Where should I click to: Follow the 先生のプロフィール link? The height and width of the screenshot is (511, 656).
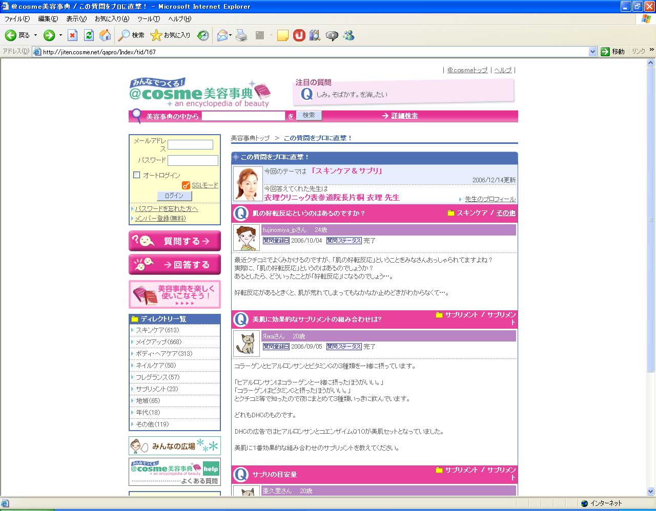(x=490, y=199)
